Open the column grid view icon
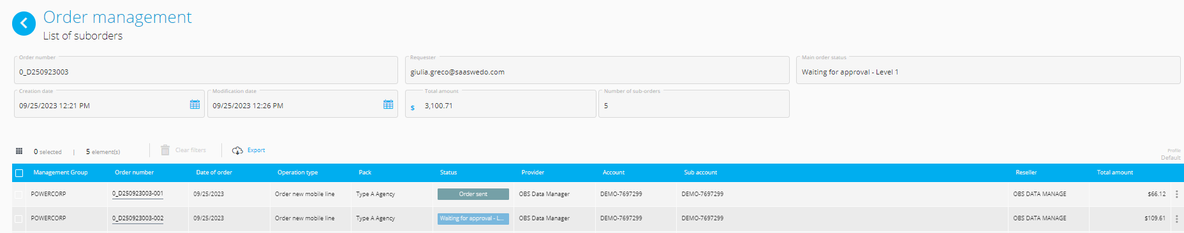Viewport: 1184px width, 233px height. [19, 151]
